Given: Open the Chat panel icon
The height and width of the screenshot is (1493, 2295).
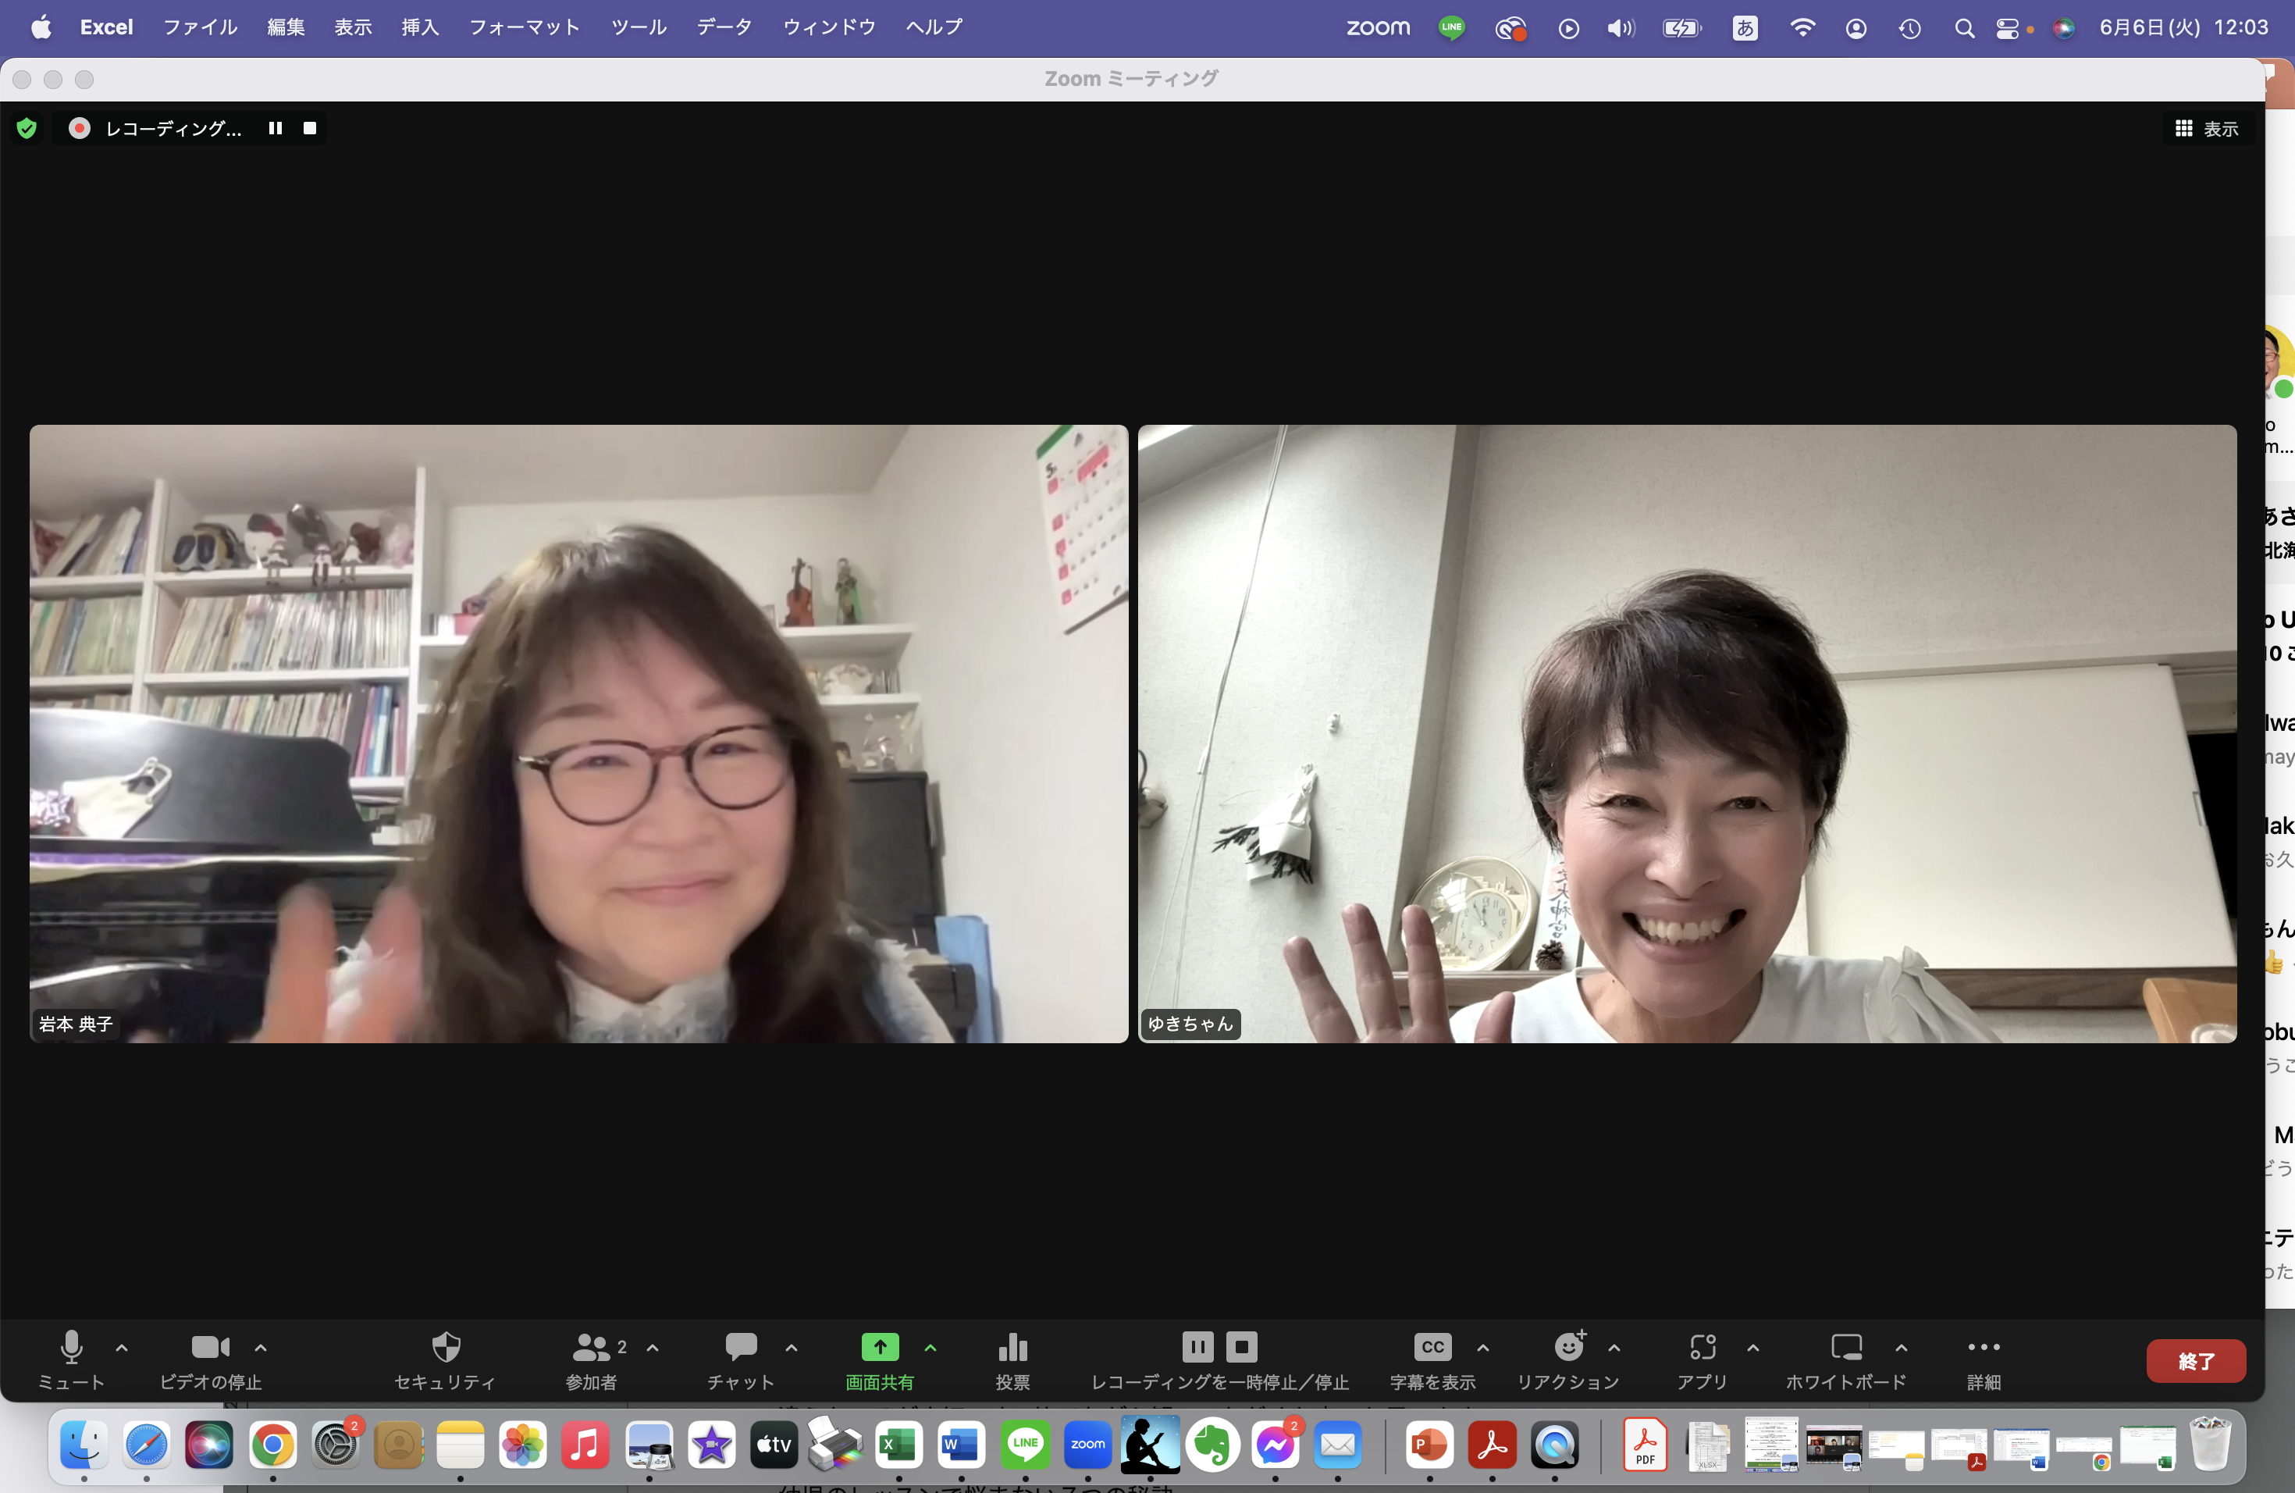Looking at the screenshot, I should pos(741,1346).
